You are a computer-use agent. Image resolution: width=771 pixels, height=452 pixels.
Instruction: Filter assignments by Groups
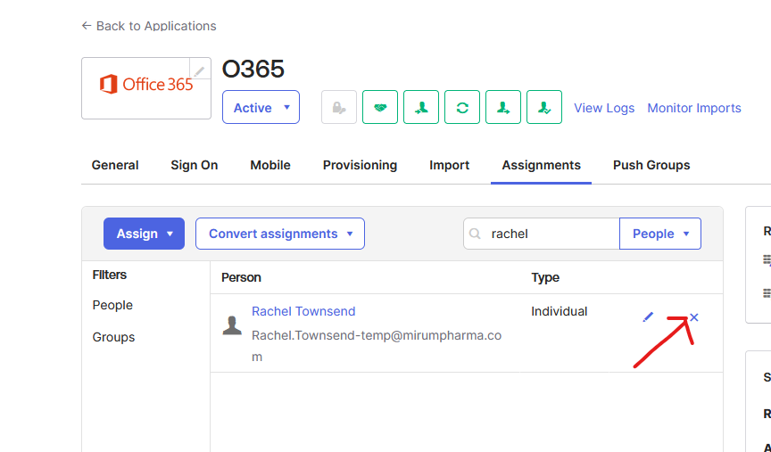[113, 337]
